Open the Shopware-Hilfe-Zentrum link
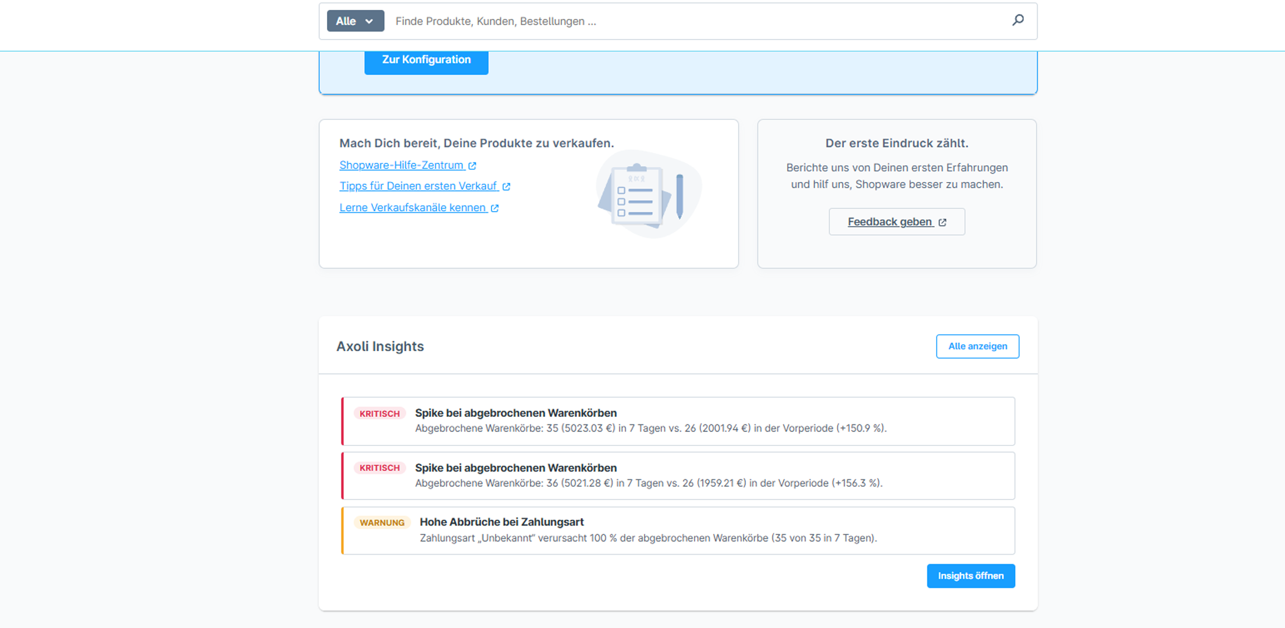This screenshot has width=1285, height=628. [401, 165]
